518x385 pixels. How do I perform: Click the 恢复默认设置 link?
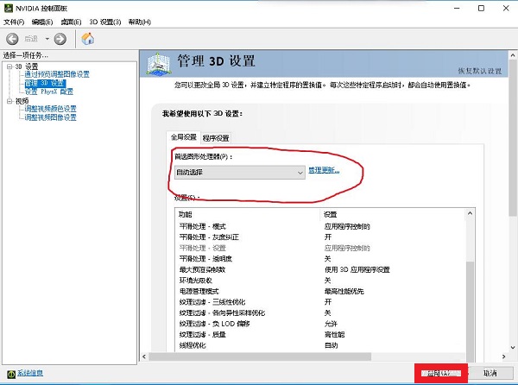[x=480, y=71]
